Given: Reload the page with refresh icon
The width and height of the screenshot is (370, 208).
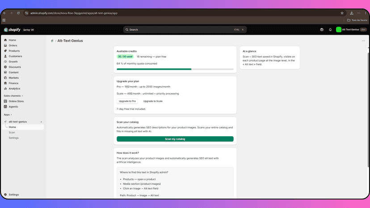Looking at the screenshot, I should coord(18,13).
